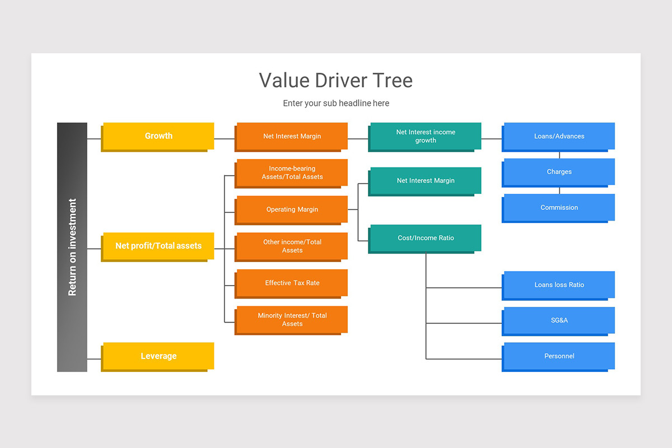This screenshot has width=672, height=448.
Task: Click the Minority Interest/Total Assets node
Action: click(x=291, y=320)
